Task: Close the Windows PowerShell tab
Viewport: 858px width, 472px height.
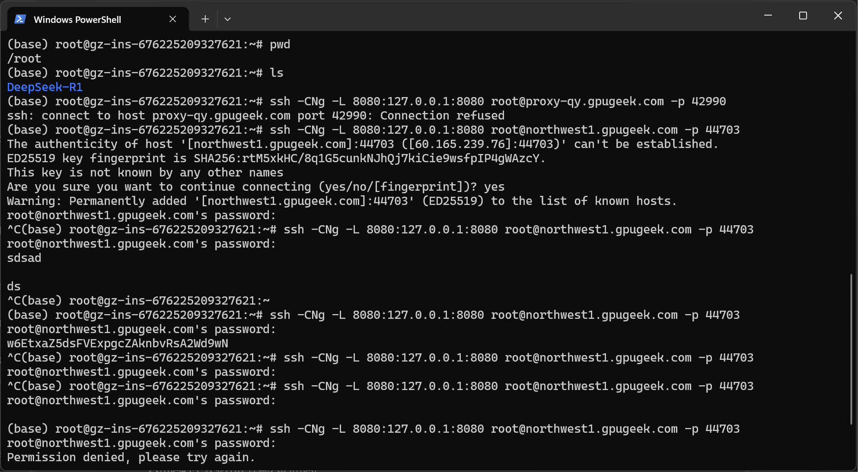Action: (172, 19)
